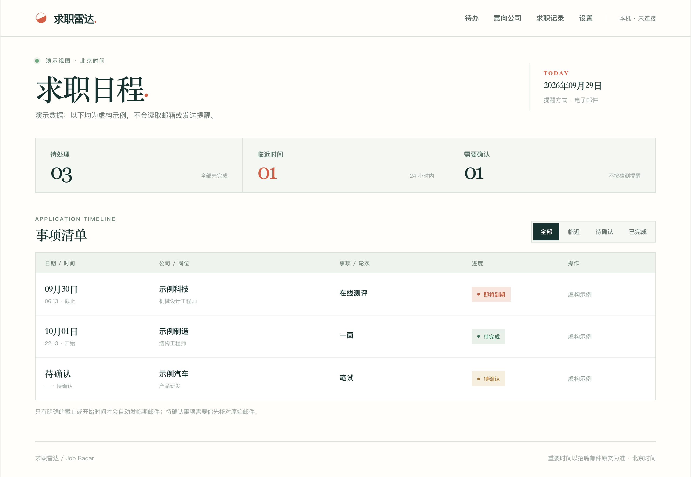This screenshot has width=691, height=477.
Task: Go to 求职记录 in the top navigation
Action: click(x=550, y=18)
